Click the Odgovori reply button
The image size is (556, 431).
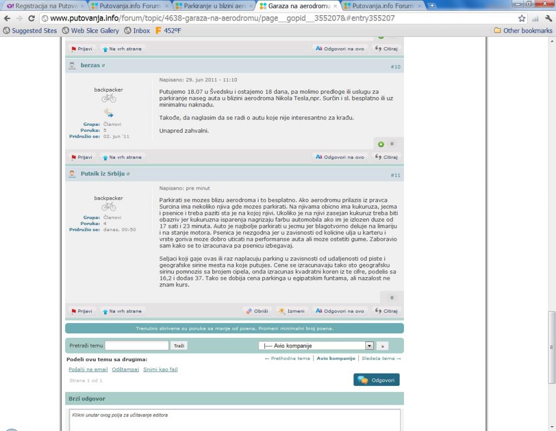[x=376, y=380]
